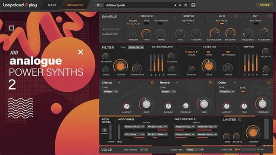276x155 pixels.
Task: Toggle the Delay Sync switch
Action: click(x=243, y=91)
